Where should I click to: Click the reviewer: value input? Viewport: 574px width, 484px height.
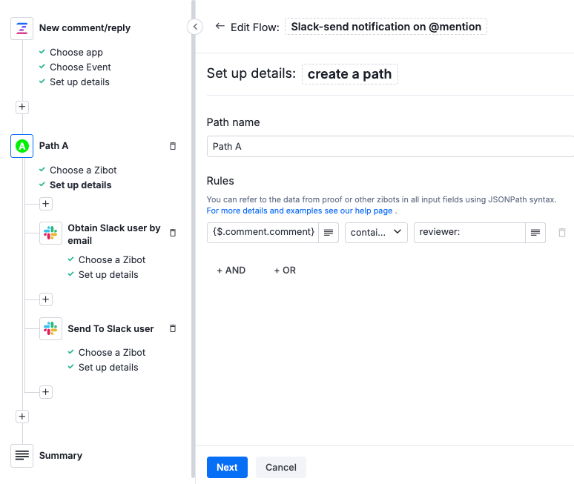click(x=469, y=232)
